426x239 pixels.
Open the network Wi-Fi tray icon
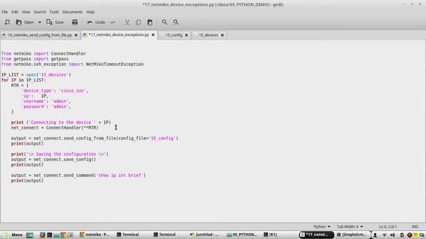384,235
